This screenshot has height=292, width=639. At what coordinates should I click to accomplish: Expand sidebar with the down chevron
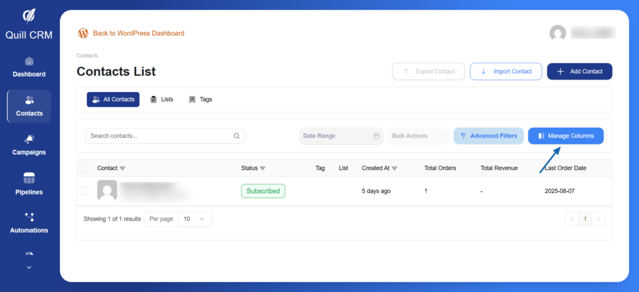29,267
